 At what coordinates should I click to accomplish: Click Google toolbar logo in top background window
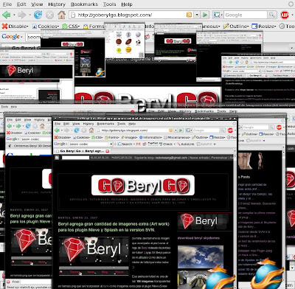tap(11, 37)
